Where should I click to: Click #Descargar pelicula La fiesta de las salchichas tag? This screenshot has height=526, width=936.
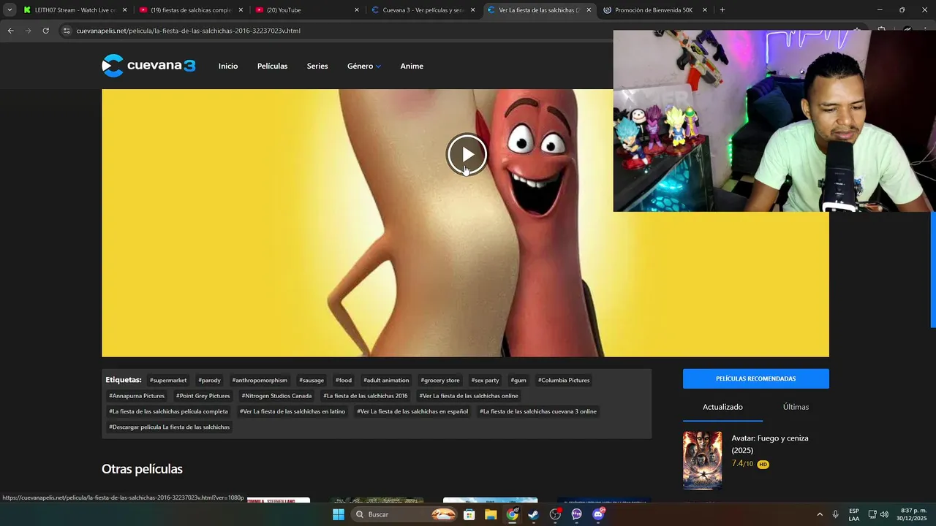click(x=170, y=427)
